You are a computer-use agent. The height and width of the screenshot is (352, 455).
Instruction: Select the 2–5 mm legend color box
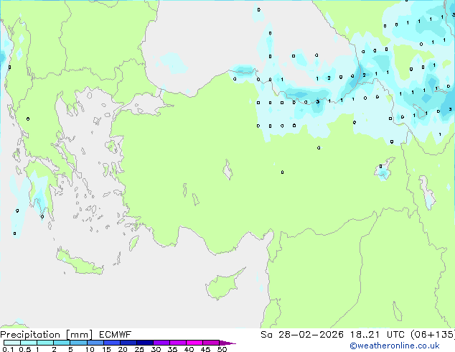62,343
